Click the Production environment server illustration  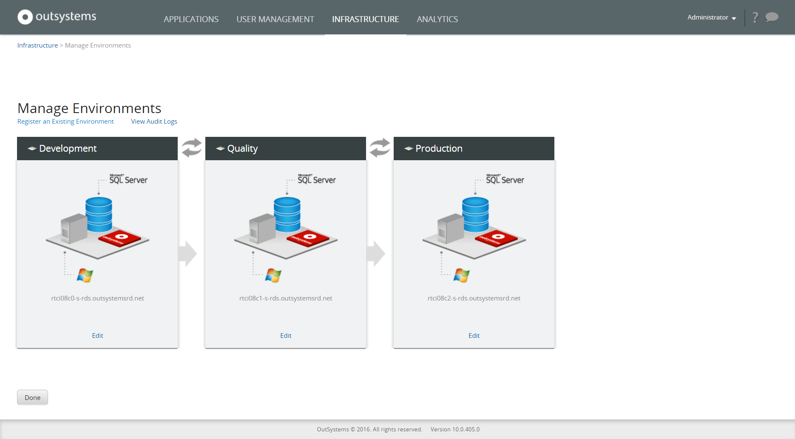tap(474, 228)
